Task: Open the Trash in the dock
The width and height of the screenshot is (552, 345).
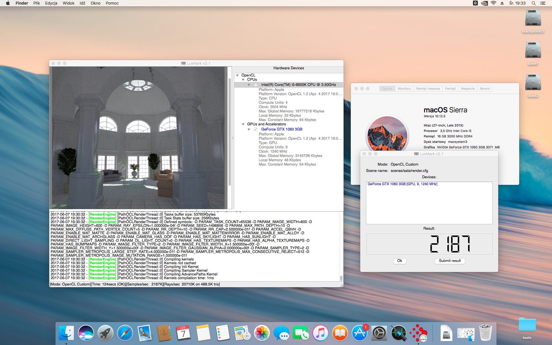Action: [x=486, y=333]
